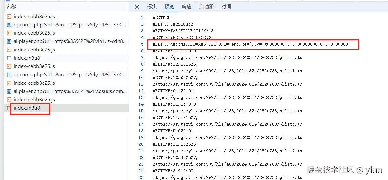This screenshot has height=180, width=388.
Task: Click the plist8.ts segment URL
Action: [x=227, y=164]
